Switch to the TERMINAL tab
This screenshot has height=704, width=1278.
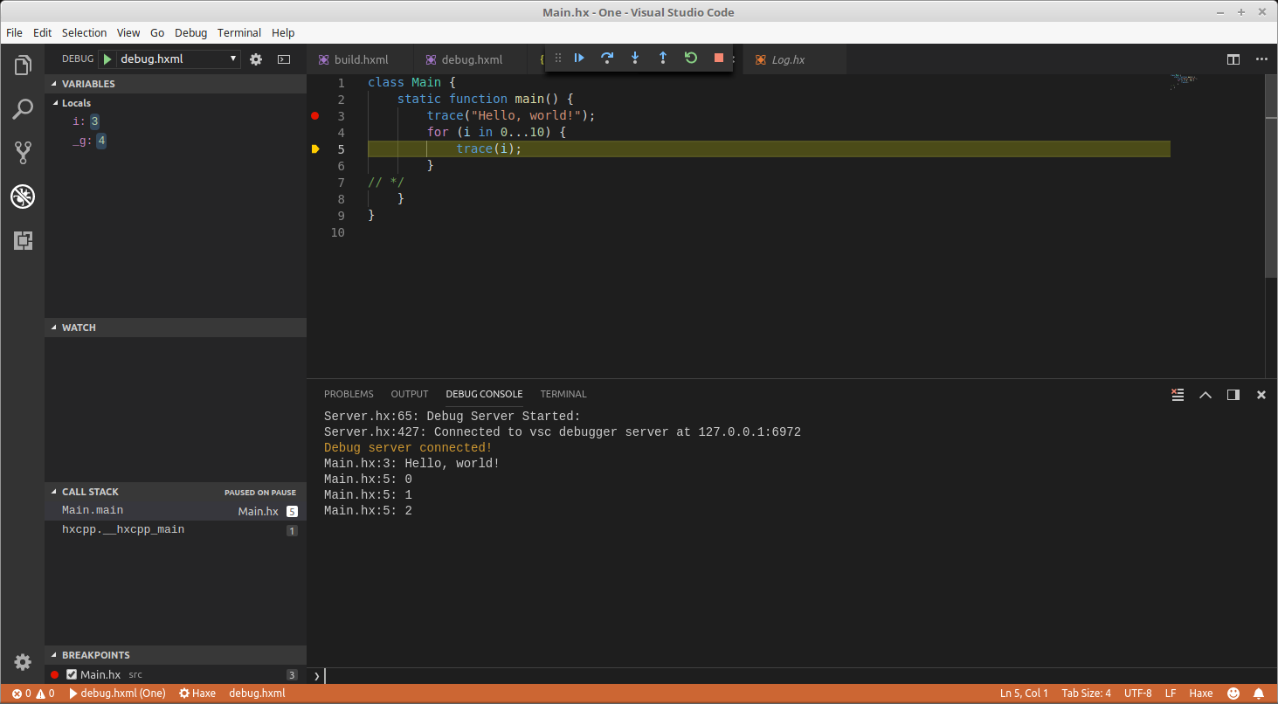point(563,394)
